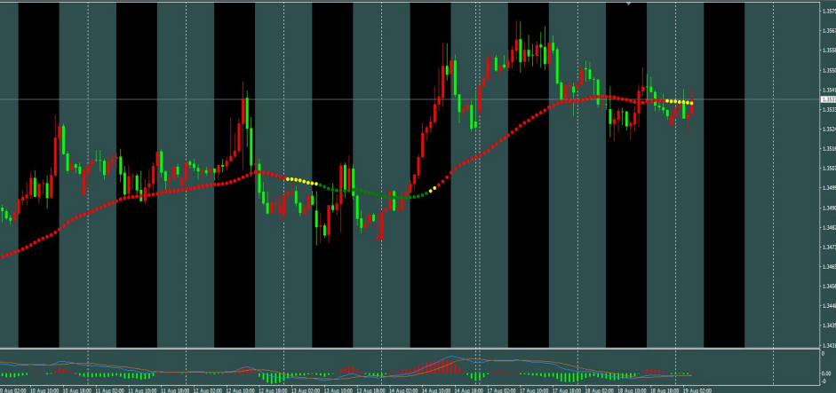Select the '10 Aug 18:00' time axis label
The height and width of the screenshot is (393, 836).
(x=76, y=390)
